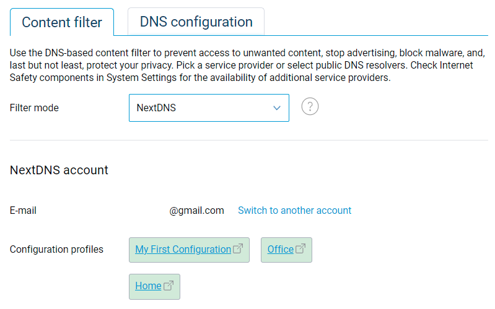Click the Filter mode label
The image size is (495, 309).
pyautogui.click(x=34, y=108)
